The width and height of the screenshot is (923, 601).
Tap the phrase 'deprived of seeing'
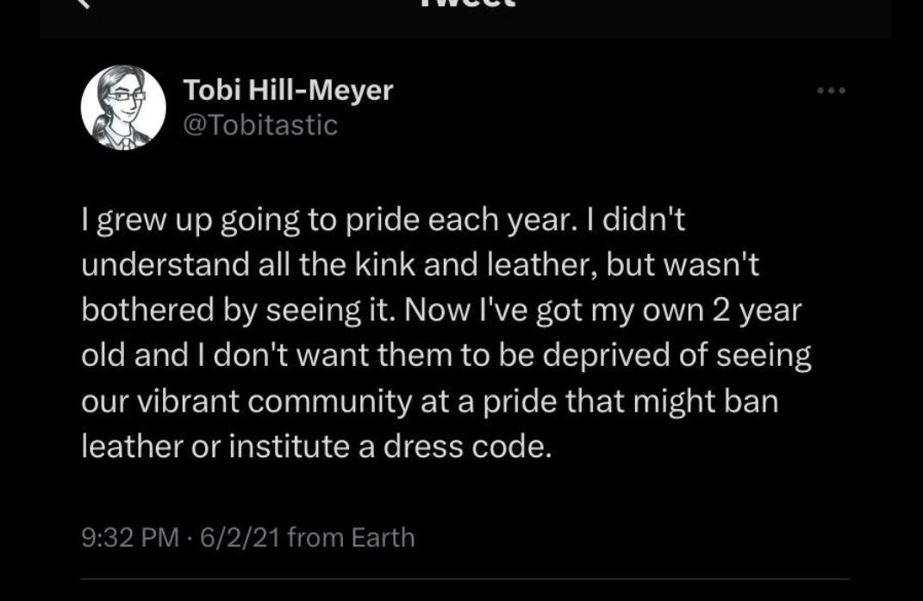(677, 356)
